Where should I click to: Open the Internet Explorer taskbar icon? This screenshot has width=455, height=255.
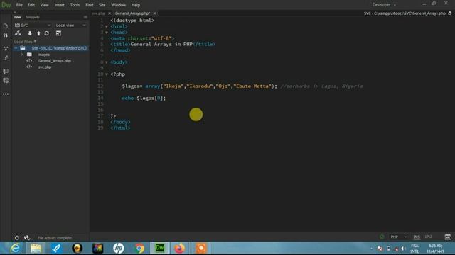coord(15,249)
